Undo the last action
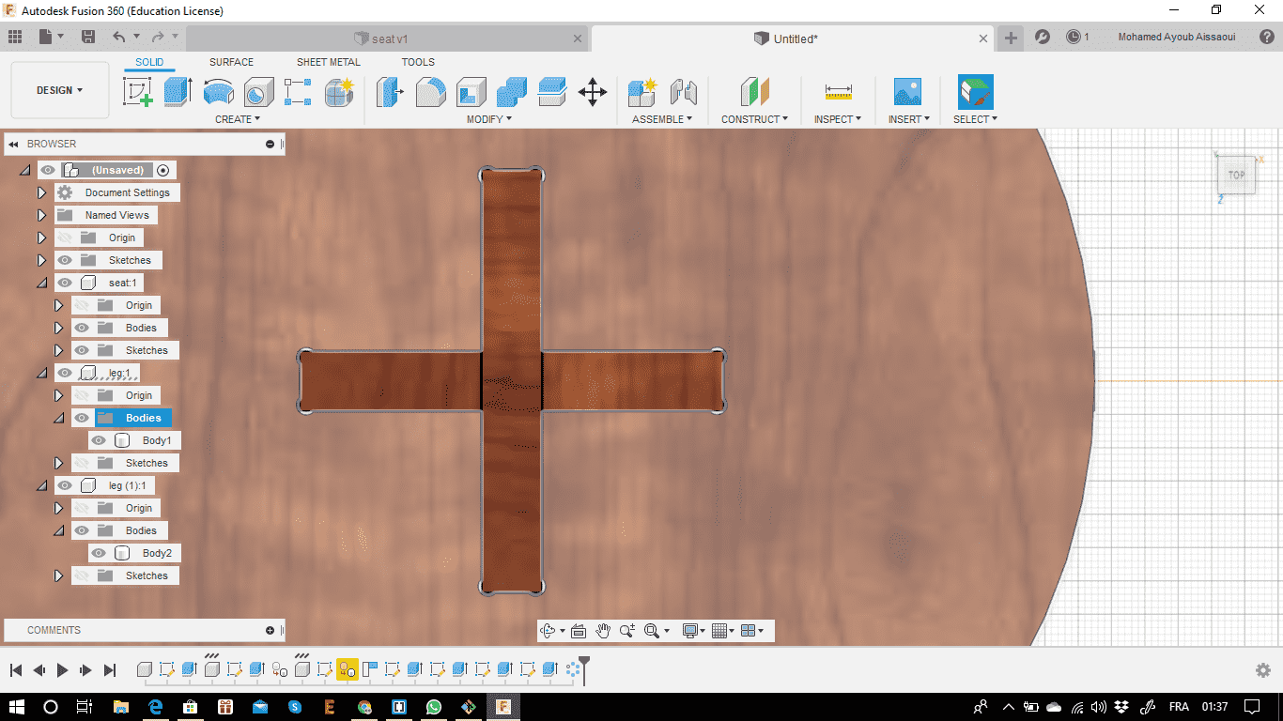This screenshot has width=1283, height=721. point(118,37)
